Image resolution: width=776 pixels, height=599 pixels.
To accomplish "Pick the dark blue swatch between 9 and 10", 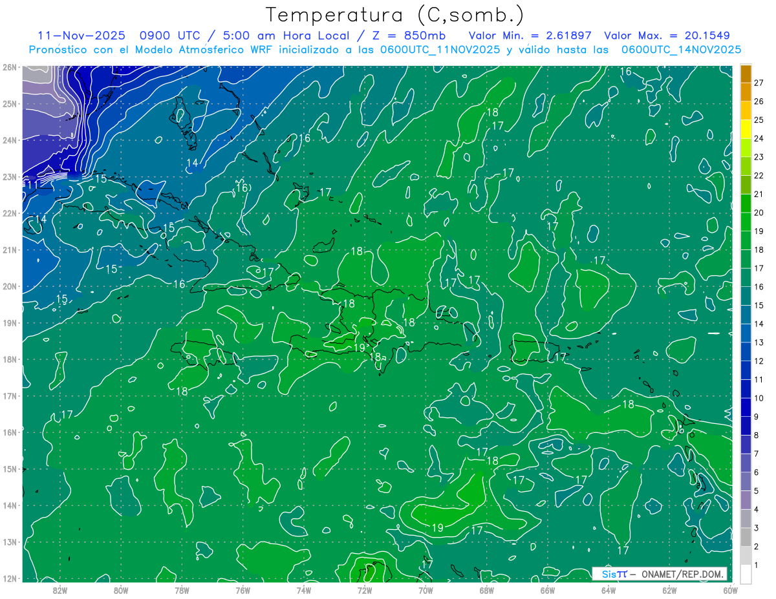I will pyautogui.click(x=746, y=407).
